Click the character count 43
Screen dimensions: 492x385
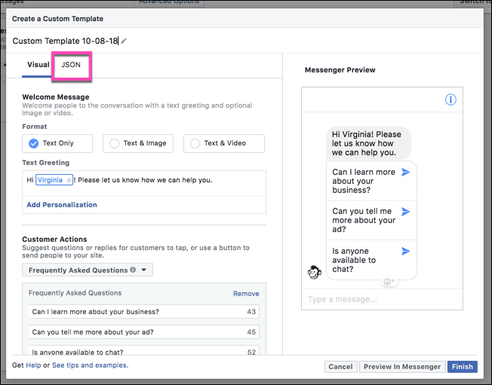click(251, 312)
